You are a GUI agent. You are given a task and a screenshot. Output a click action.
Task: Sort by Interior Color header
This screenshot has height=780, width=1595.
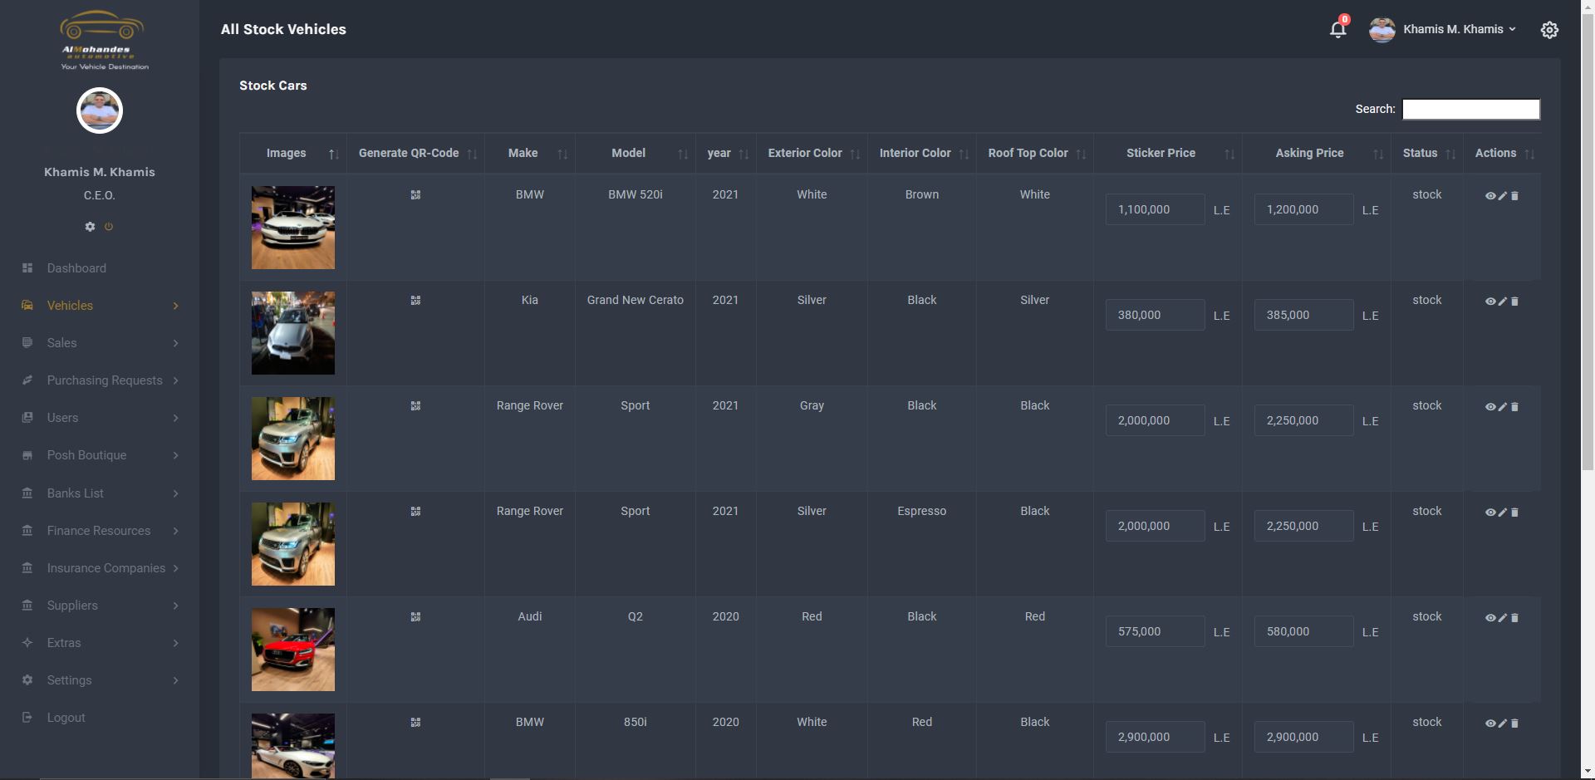tap(922, 153)
